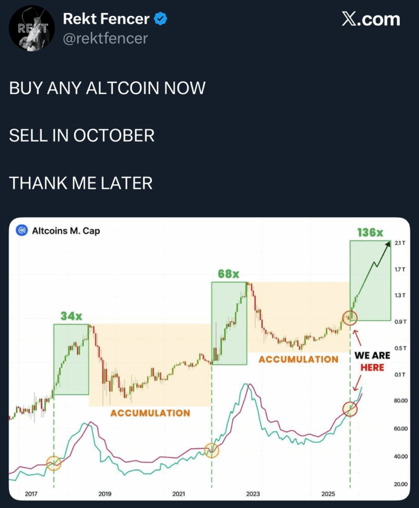Click the Altcoins M. Cap logo icon

point(21,230)
